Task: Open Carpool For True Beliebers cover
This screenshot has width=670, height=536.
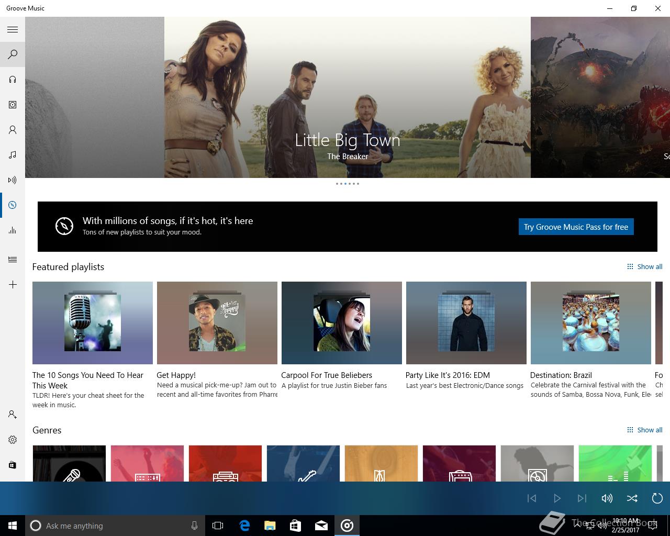Action: pyautogui.click(x=342, y=323)
